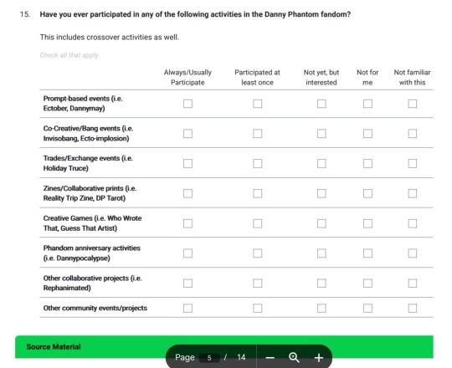Check Always/Usually Participate for Phandom anniversary activities
Viewport: 452px width, 368px height.
(x=187, y=253)
